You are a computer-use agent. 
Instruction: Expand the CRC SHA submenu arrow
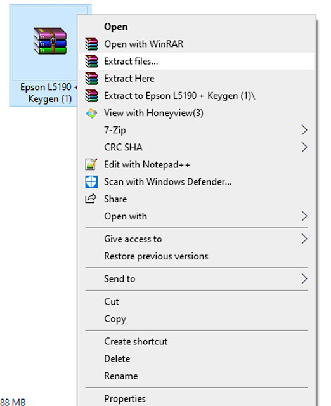coord(304,147)
